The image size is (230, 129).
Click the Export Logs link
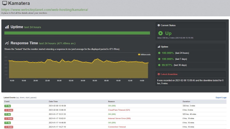click(221, 98)
